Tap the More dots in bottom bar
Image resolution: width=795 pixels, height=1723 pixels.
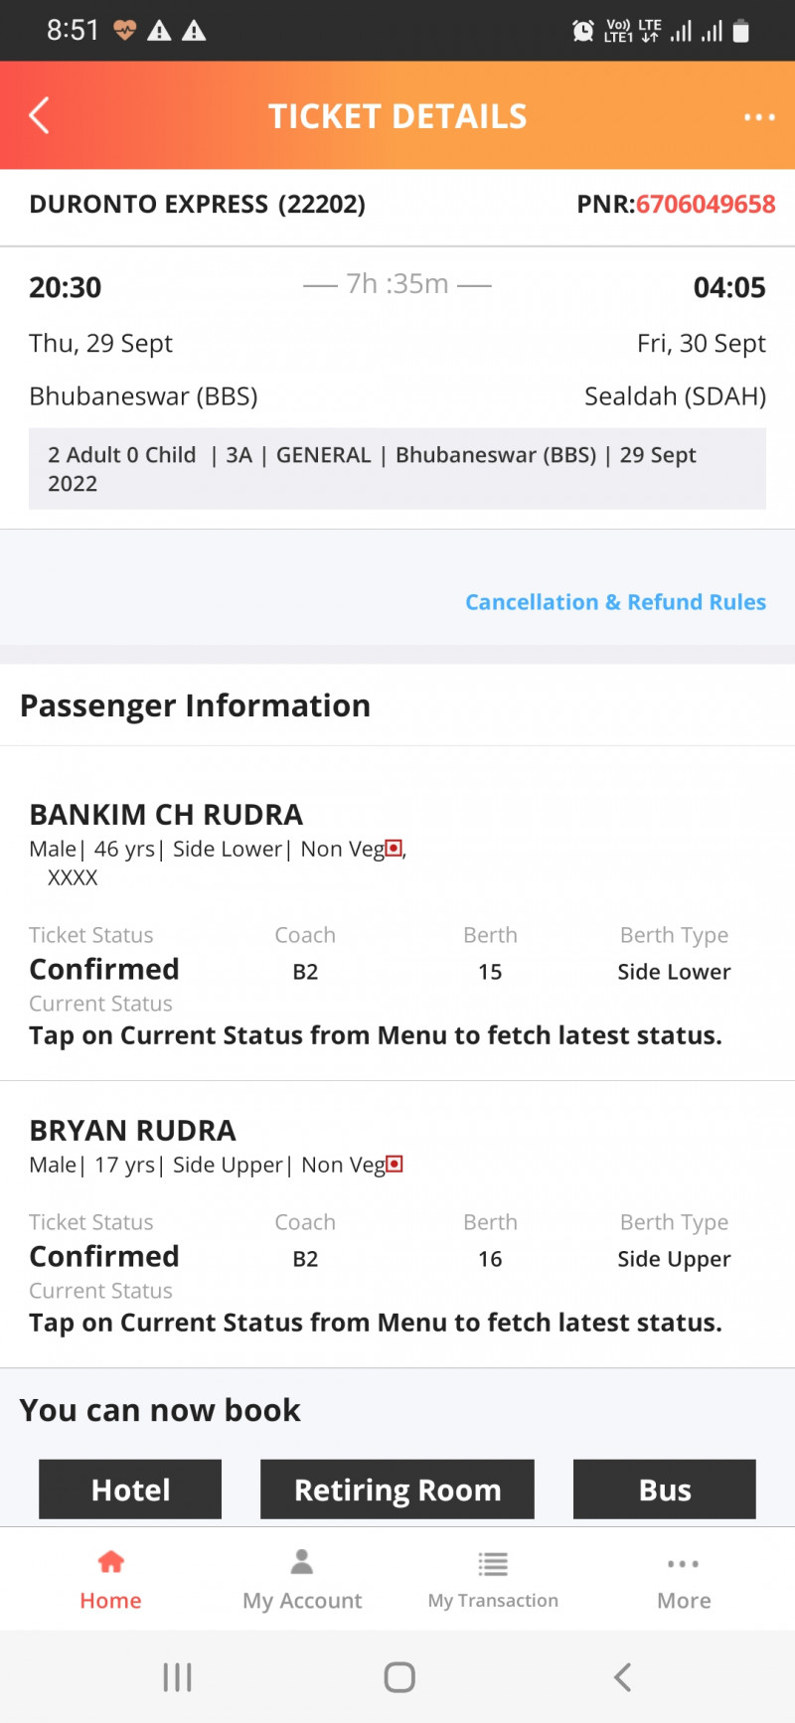tap(684, 1564)
